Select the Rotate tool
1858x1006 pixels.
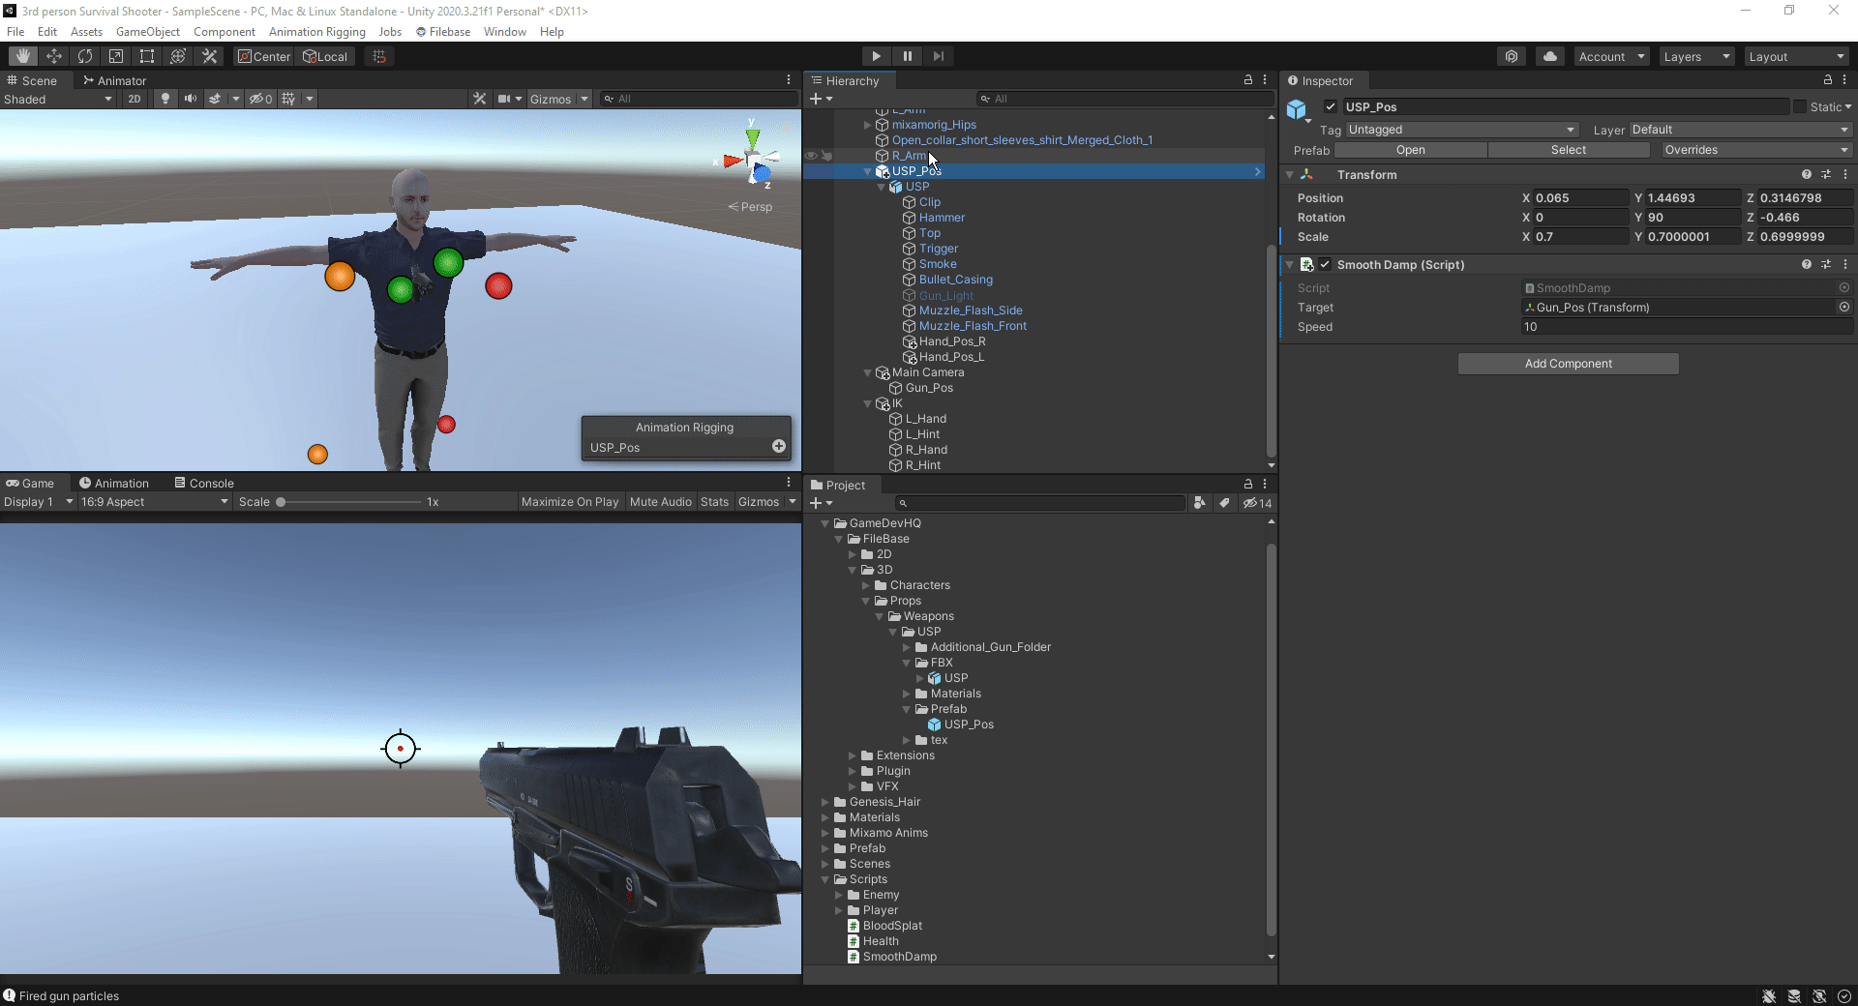tap(85, 56)
